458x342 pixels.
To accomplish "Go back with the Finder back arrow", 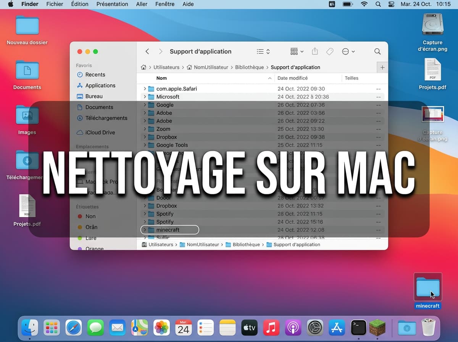I will (147, 52).
